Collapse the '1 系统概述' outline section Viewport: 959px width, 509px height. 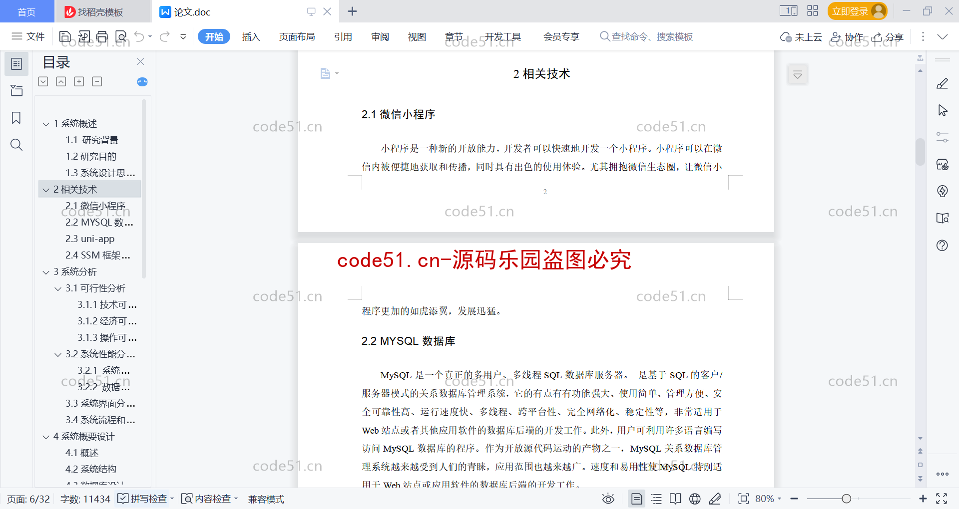(x=46, y=124)
